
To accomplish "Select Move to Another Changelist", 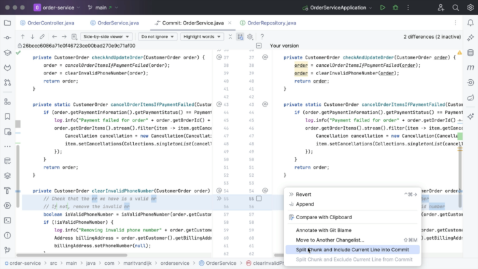I will pos(353,240).
